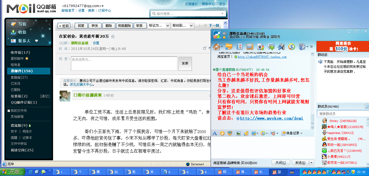This screenshot has width=369, height=176.
Task: Click 举报 report button
Action: [x=140, y=26]
